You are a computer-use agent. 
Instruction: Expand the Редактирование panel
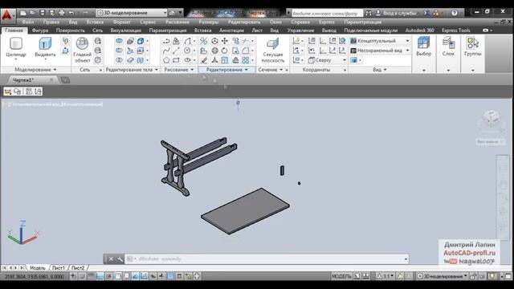click(226, 70)
